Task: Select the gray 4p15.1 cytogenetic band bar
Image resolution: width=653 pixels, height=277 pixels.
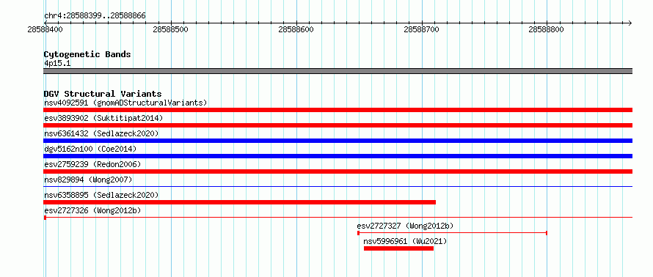Action: 338,71
